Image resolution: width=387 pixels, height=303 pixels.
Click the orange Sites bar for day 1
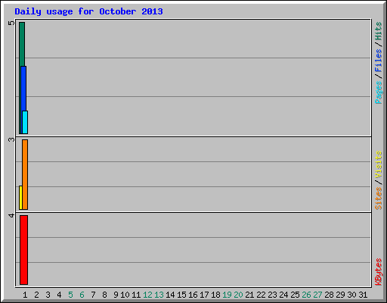point(25,174)
